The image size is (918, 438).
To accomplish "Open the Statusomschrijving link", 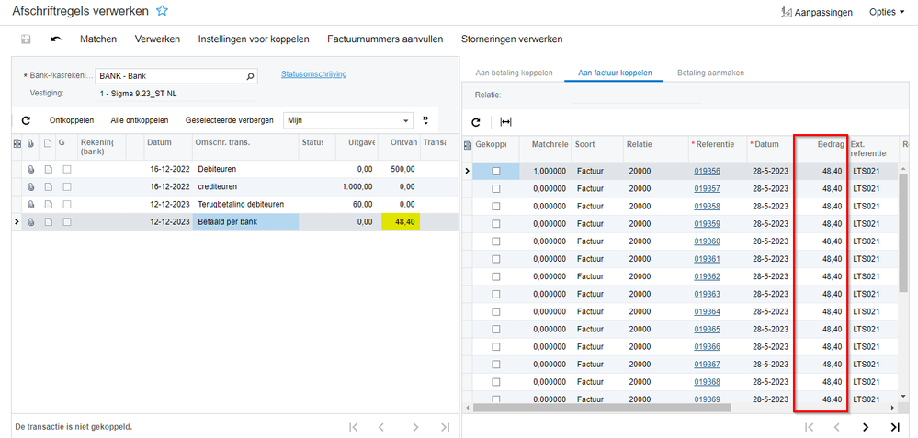I will click(x=313, y=74).
